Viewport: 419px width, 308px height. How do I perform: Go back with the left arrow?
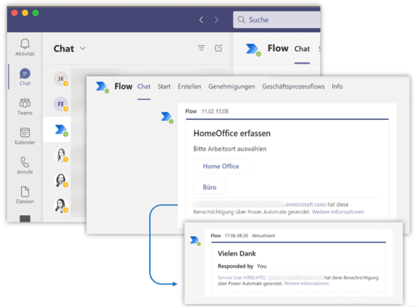202,20
